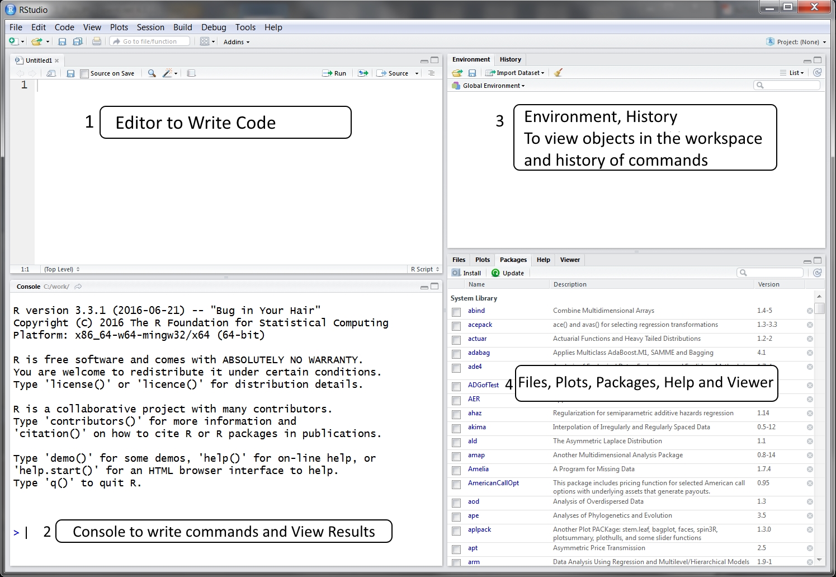Open (Top Level) scope selector

(62, 269)
